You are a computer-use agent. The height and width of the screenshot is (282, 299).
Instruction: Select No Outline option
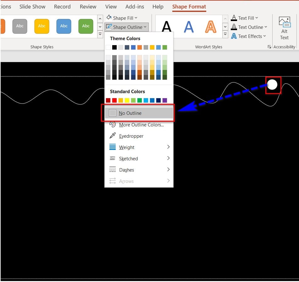coord(139,113)
